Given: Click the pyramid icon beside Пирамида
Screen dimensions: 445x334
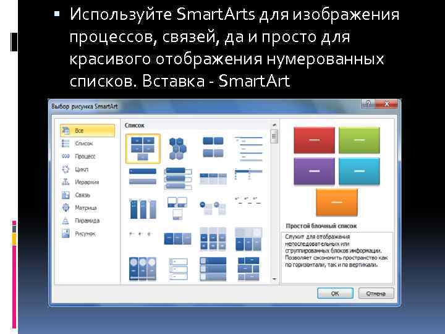Looking at the screenshot, I should pyautogui.click(x=66, y=221).
